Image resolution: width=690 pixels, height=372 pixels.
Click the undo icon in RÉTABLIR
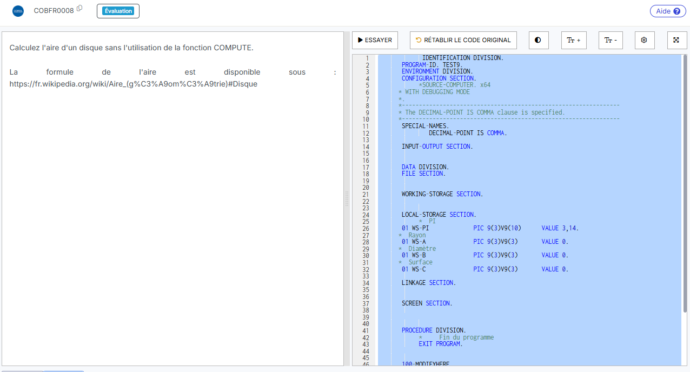(x=417, y=39)
